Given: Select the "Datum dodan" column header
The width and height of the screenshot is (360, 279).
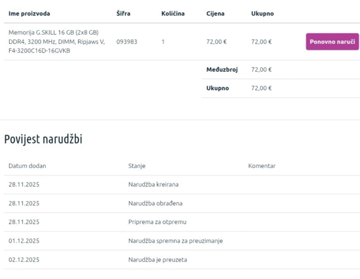Looking at the screenshot, I should pos(27,166).
